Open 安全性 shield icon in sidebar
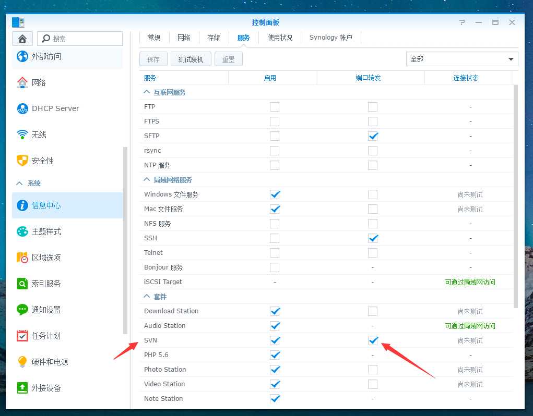Viewport: 533px width, 416px height. [22, 161]
